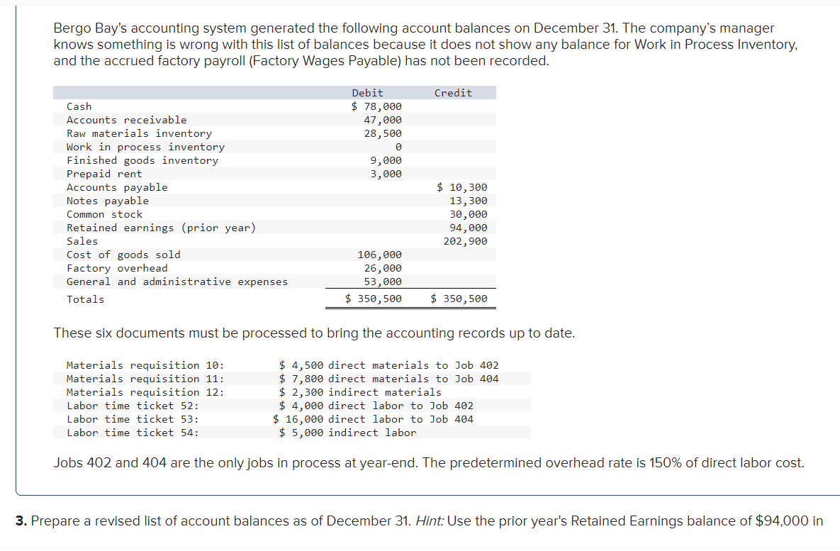The image size is (840, 551).
Task: Click the Cash account row
Action: click(x=79, y=106)
